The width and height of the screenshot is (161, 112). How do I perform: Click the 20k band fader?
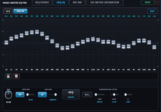pyautogui.click(x=154, y=47)
